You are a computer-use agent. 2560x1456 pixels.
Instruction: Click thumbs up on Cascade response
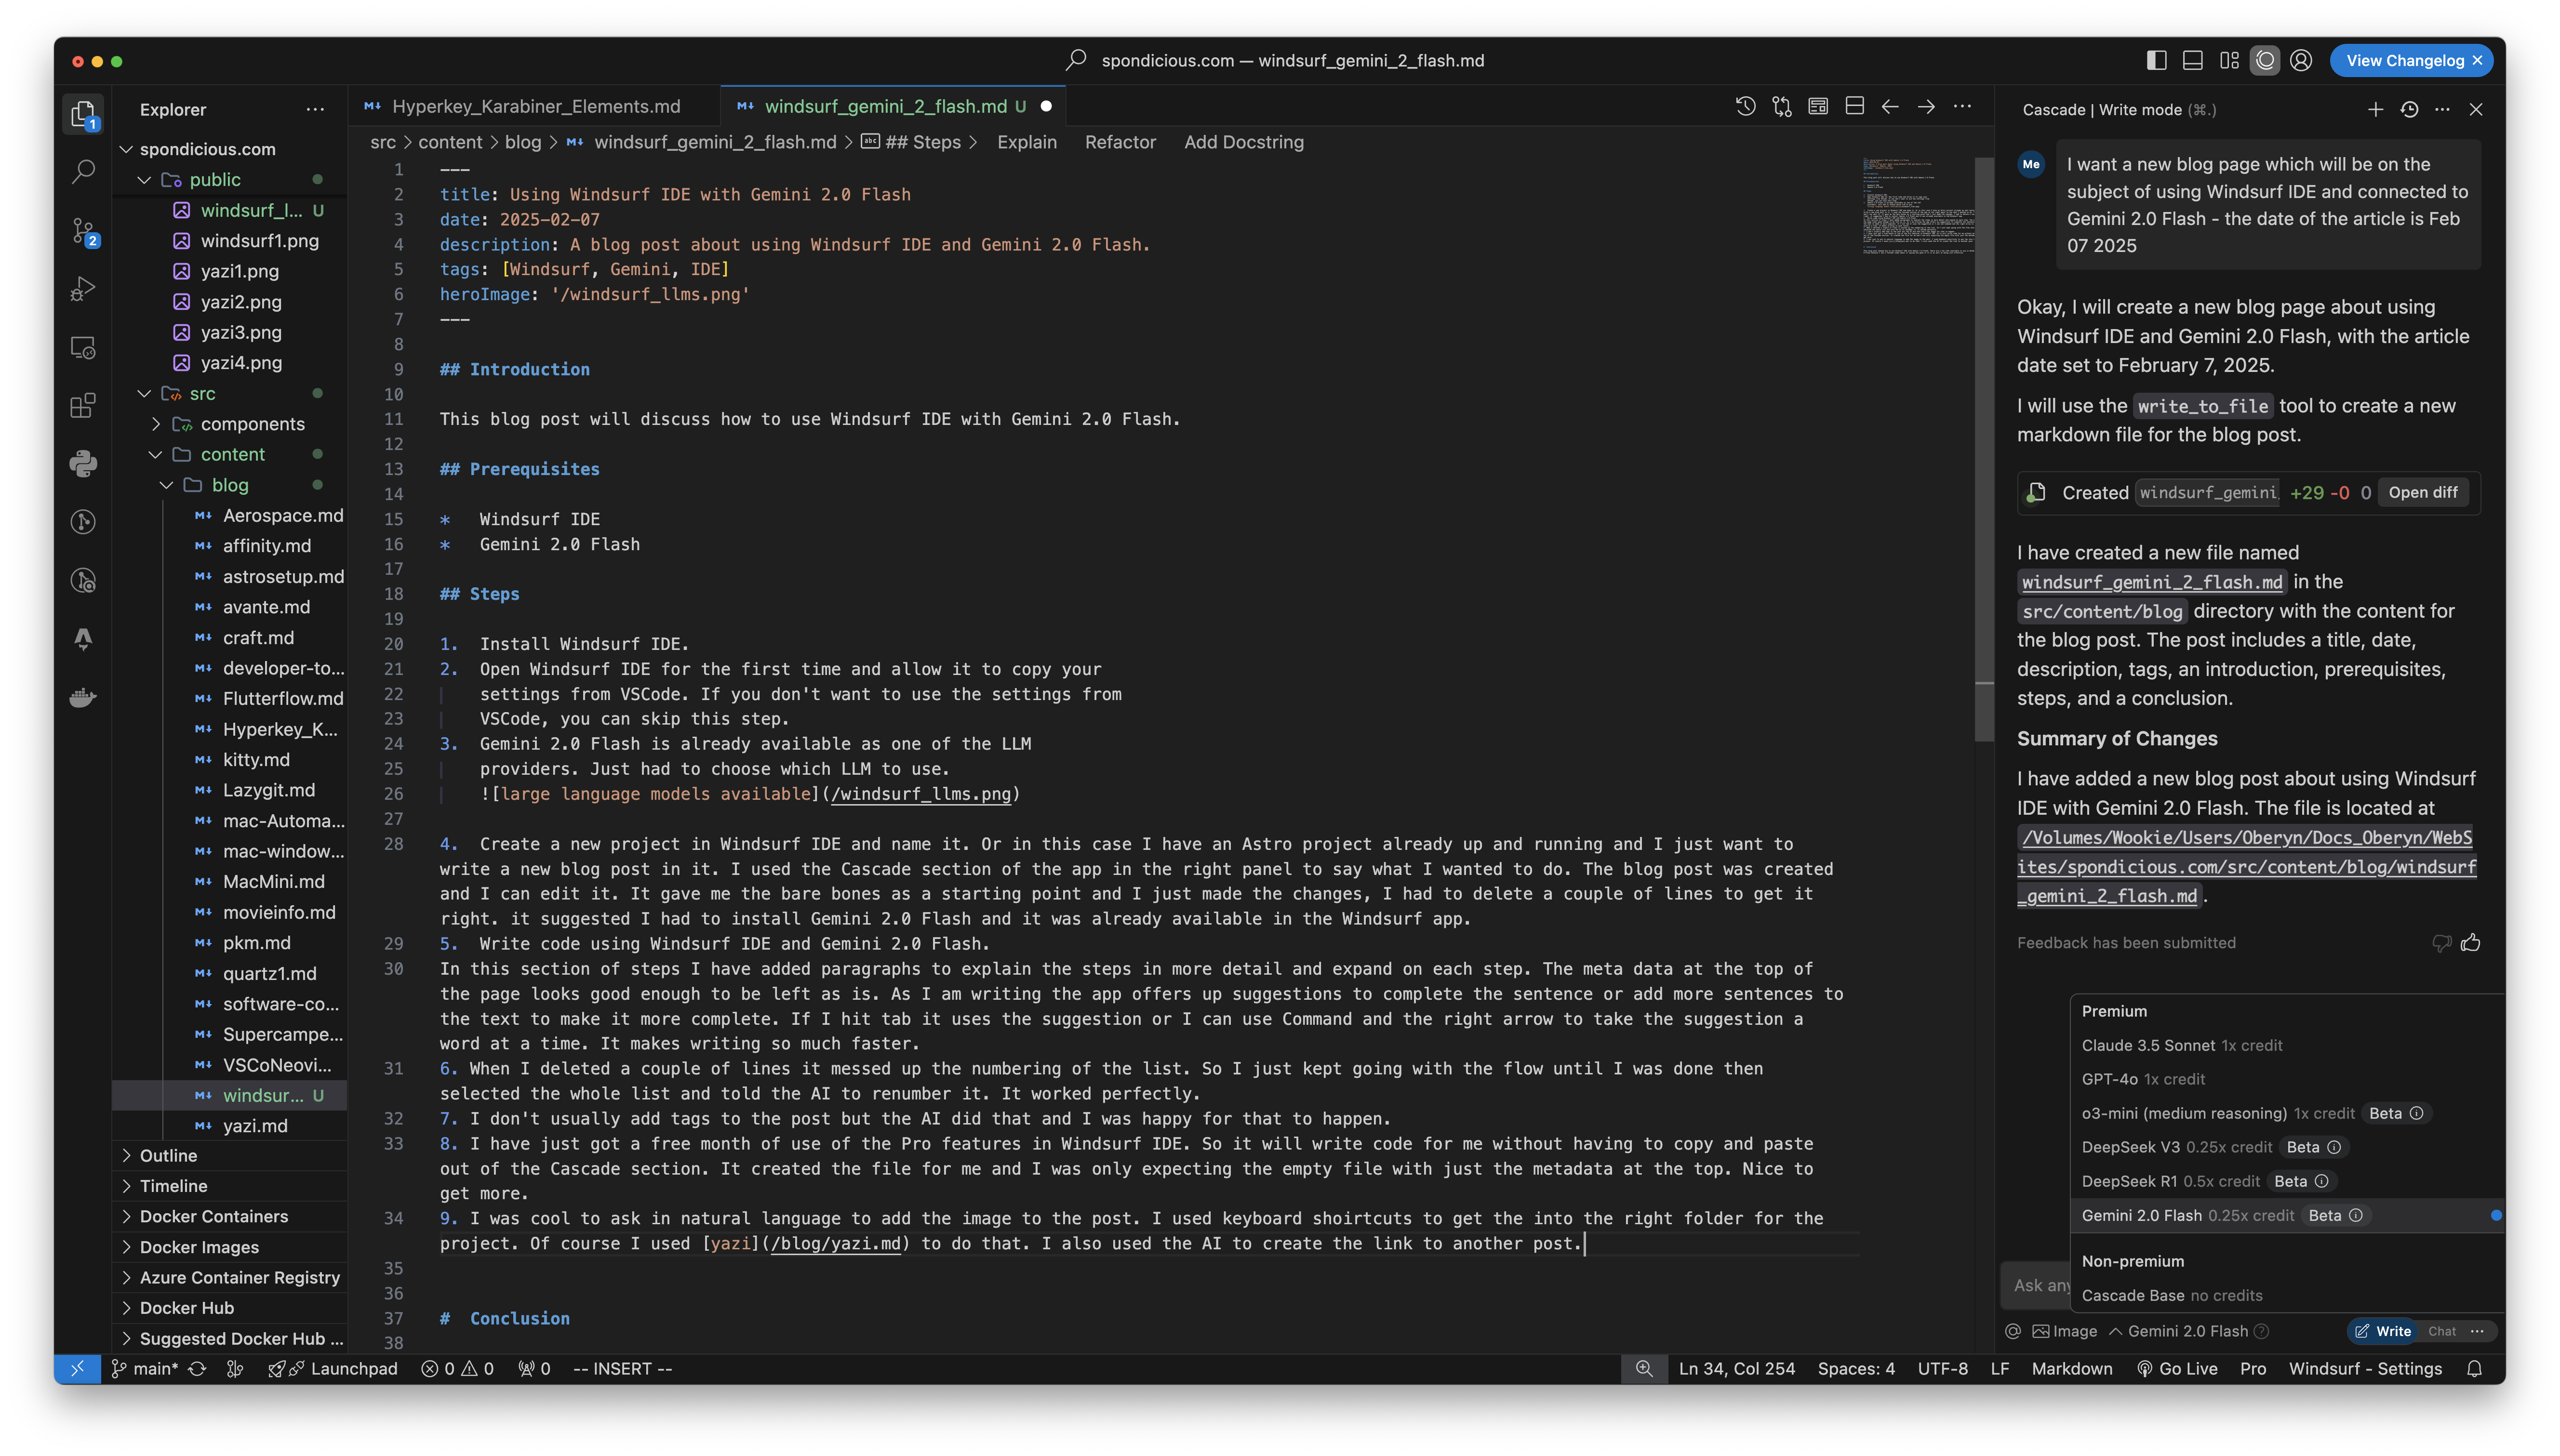(2471, 942)
